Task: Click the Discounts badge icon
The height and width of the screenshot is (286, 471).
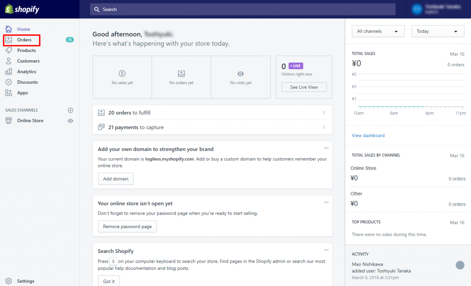Action: [8, 82]
